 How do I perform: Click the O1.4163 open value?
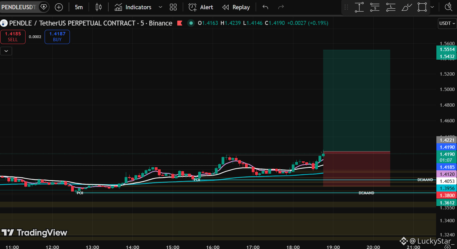[208, 23]
